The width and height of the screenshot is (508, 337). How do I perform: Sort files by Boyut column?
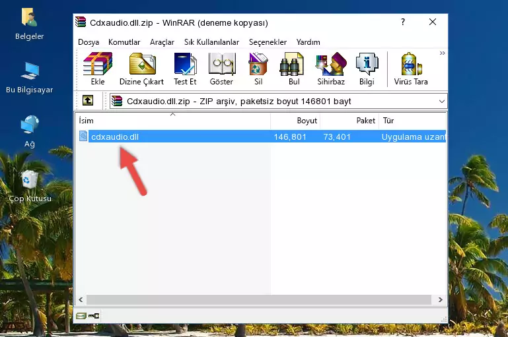click(295, 121)
